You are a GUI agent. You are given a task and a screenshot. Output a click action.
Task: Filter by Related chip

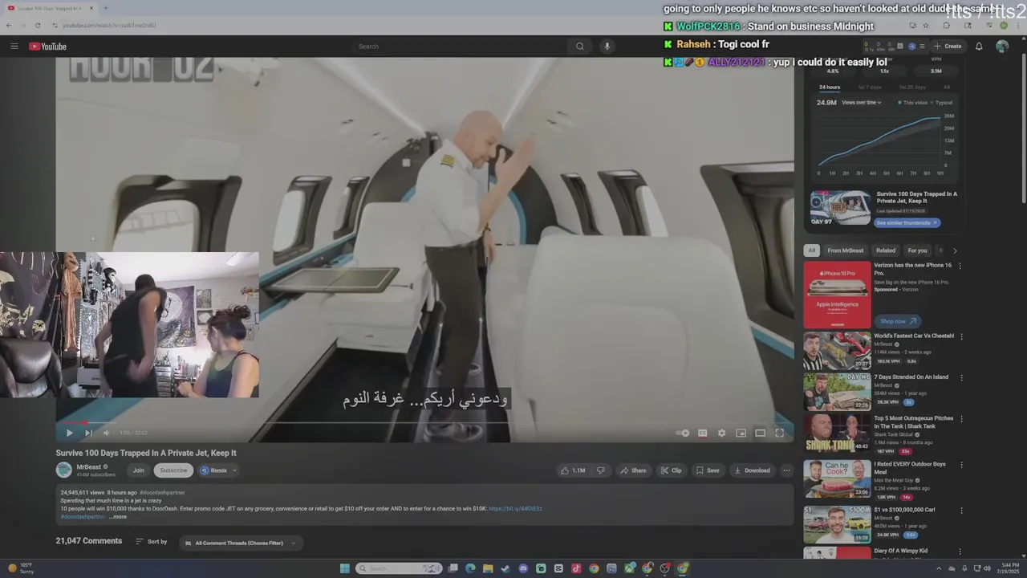[x=886, y=250]
